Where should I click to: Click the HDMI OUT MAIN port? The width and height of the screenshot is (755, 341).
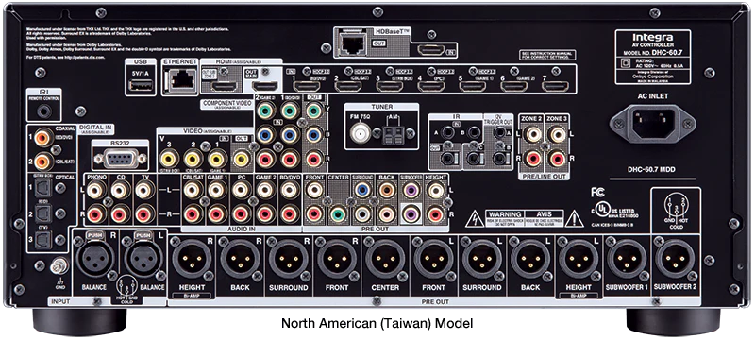[x=266, y=87]
